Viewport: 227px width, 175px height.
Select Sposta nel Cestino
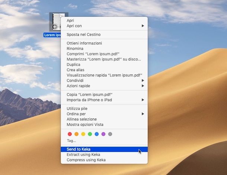pos(104,35)
